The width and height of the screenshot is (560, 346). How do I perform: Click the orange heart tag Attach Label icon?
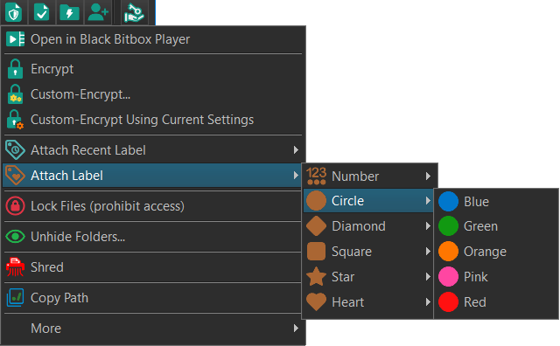[x=15, y=175]
